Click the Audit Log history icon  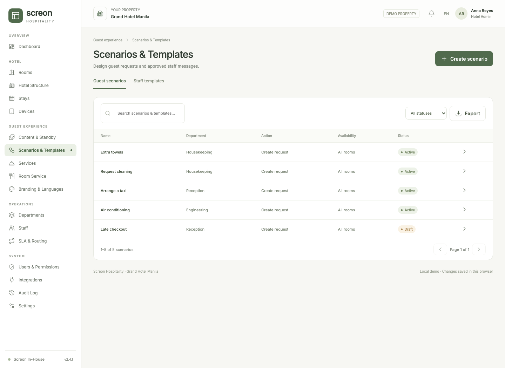pos(12,293)
